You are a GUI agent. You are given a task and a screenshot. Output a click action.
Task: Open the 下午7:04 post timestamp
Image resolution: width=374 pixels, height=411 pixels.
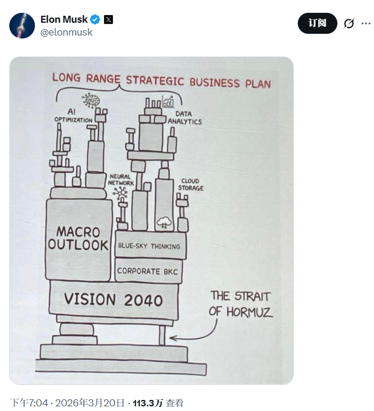[29, 403]
